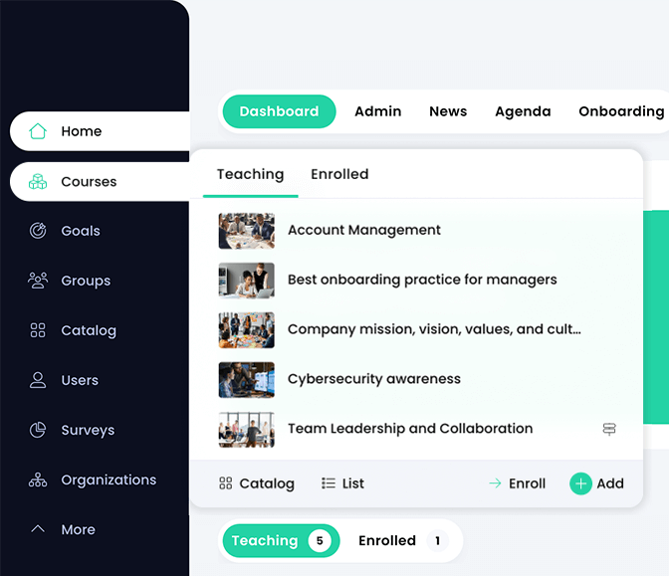This screenshot has height=576, width=669.
Task: Click the Surveys pie chart icon
Action: coord(38,430)
